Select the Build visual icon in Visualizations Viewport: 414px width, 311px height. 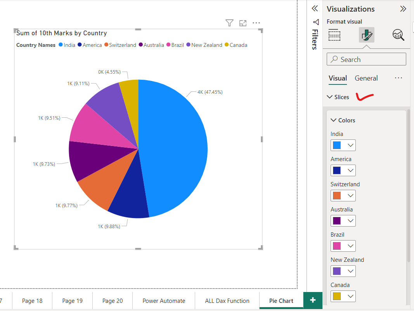click(334, 34)
